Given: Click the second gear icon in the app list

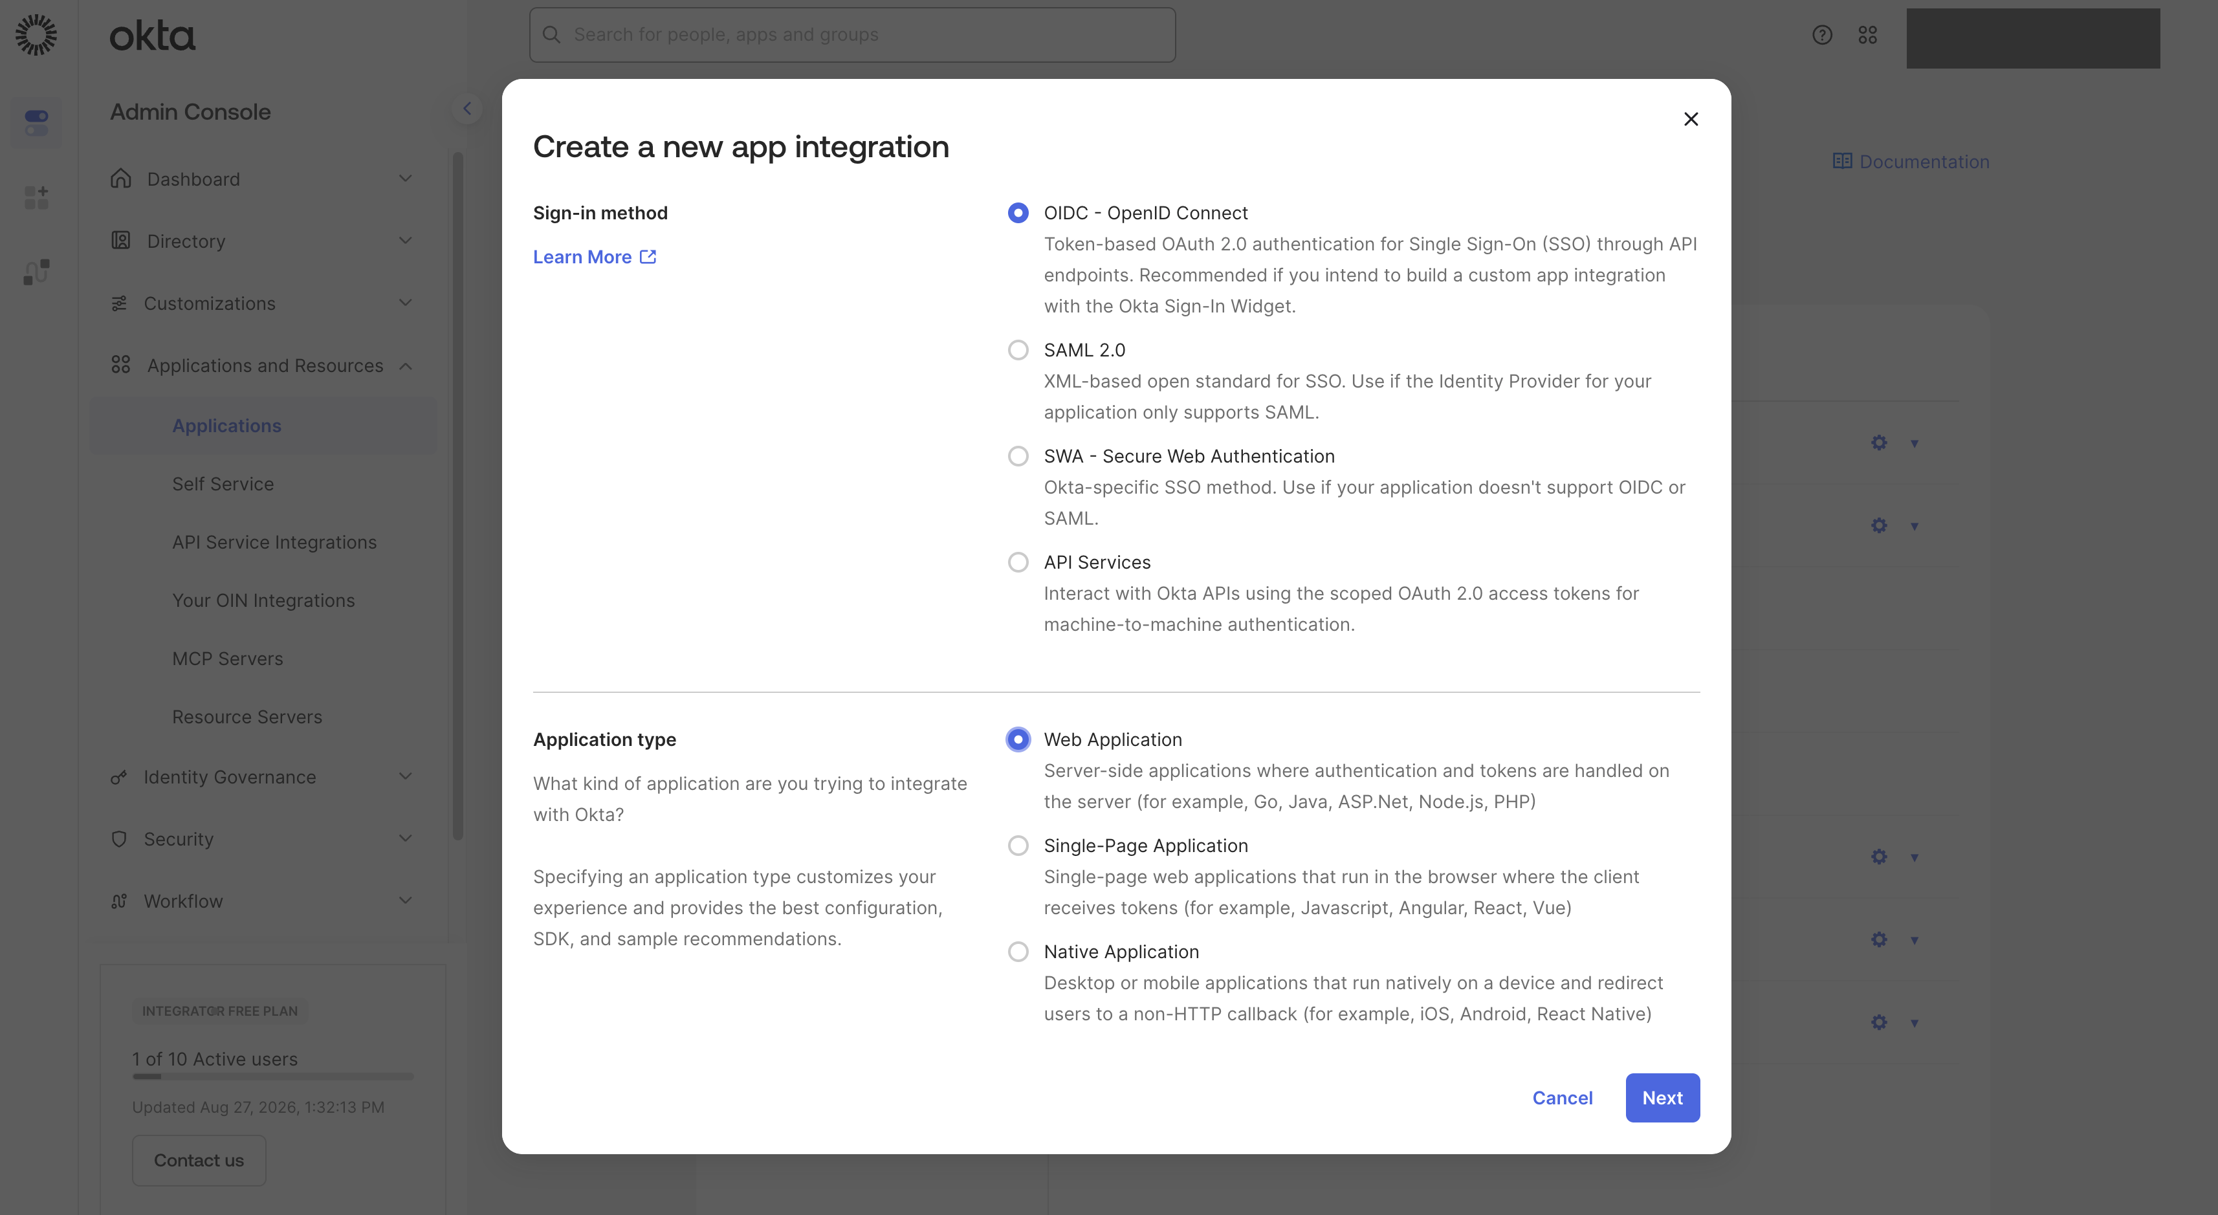Looking at the screenshot, I should [1879, 525].
